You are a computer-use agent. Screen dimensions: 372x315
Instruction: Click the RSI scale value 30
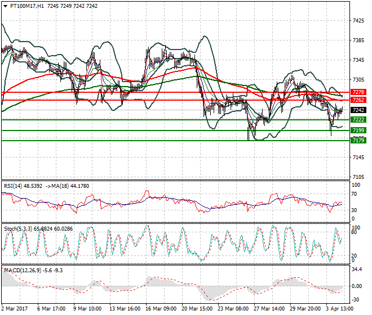[354, 210]
